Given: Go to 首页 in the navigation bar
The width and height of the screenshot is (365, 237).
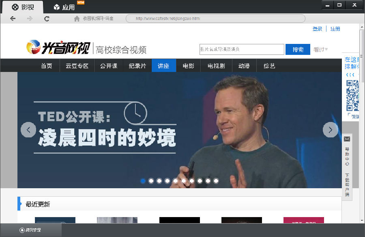Looking at the screenshot, I should pyautogui.click(x=47, y=66).
